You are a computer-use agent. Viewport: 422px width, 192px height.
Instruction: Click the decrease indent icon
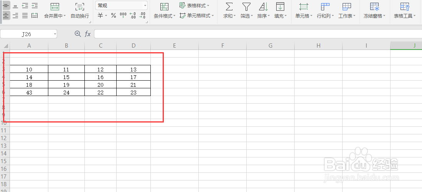click(x=25, y=5)
